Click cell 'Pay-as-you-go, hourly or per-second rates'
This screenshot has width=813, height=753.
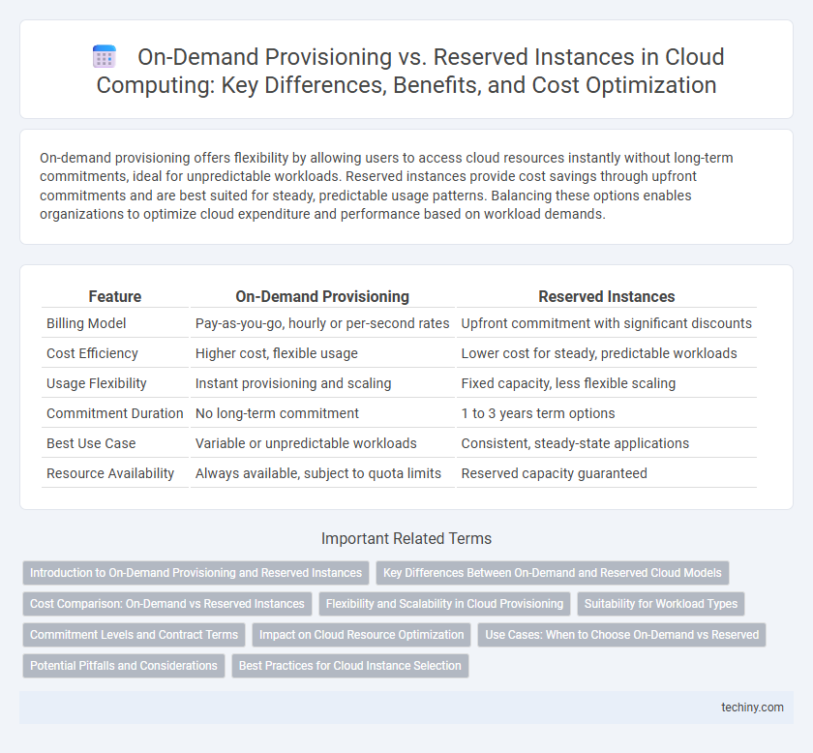[322, 323]
